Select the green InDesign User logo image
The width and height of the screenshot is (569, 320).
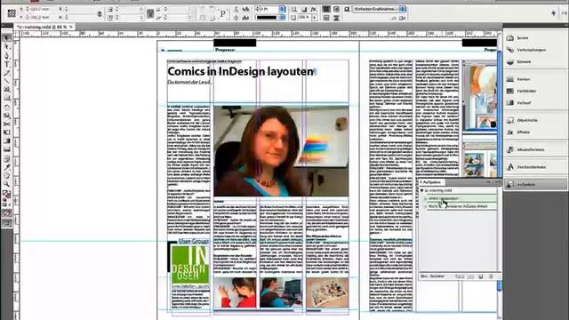190,264
